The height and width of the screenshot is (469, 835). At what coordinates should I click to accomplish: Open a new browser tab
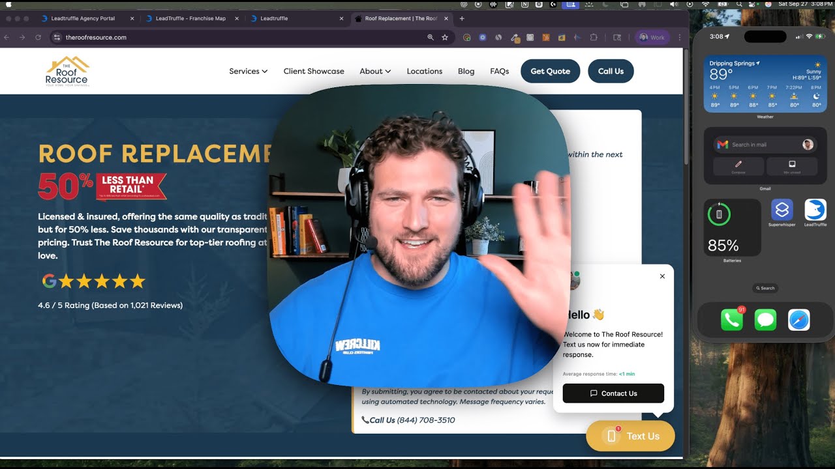pyautogui.click(x=462, y=18)
